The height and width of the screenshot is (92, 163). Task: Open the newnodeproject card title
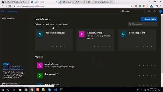click(137, 33)
